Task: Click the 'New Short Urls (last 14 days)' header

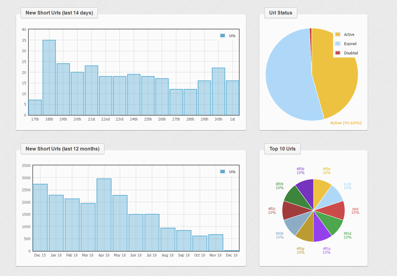Action: tap(59, 13)
